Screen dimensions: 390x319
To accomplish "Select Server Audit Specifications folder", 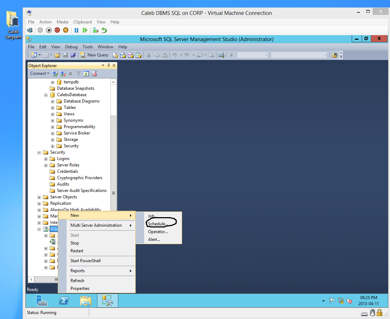I will (x=81, y=191).
